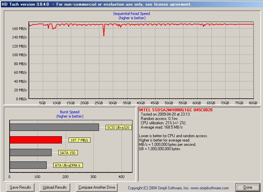The image size is (263, 192).
Task: Click Done to close the benchmark
Action: coord(247,187)
